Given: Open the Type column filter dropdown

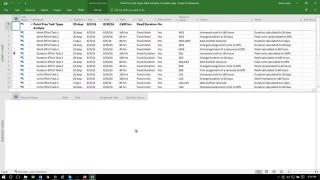Looking at the screenshot, I should [x=155, y=20].
